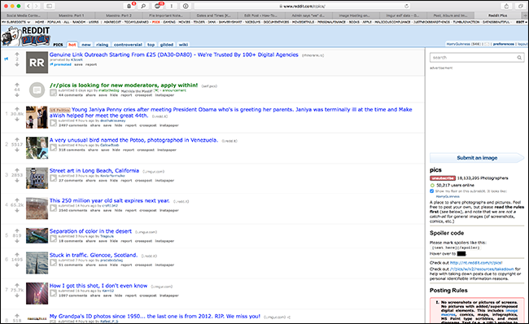Image resolution: width=529 pixels, height=324 pixels.
Task: Click the search subreddit input field
Action: [473, 58]
